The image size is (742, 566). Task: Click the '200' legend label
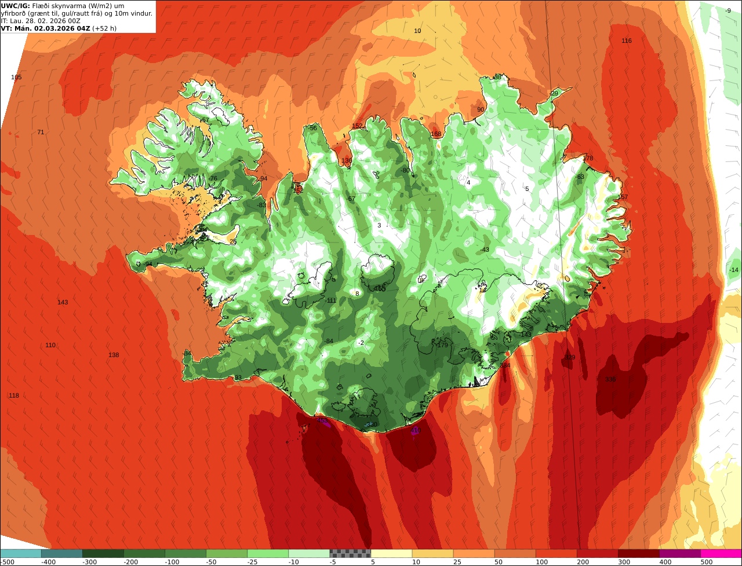[583, 562]
